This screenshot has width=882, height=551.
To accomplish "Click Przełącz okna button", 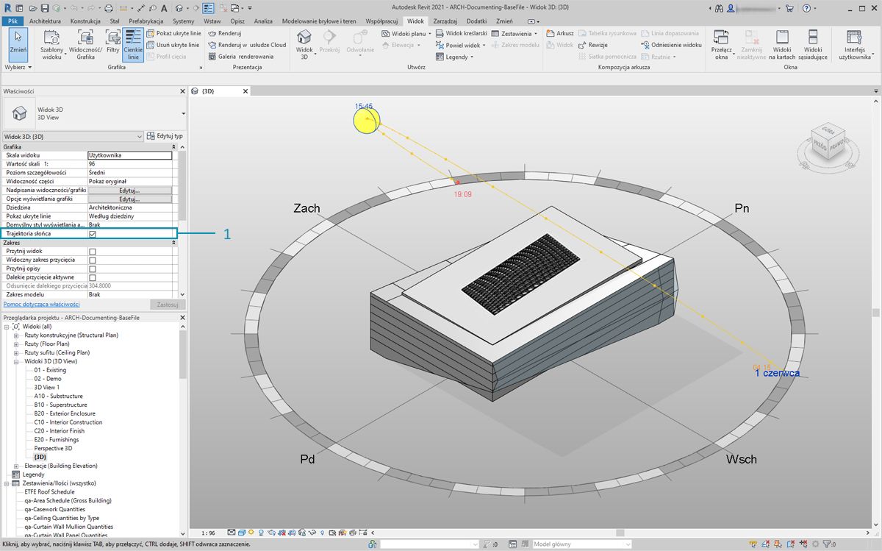I will click(723, 44).
